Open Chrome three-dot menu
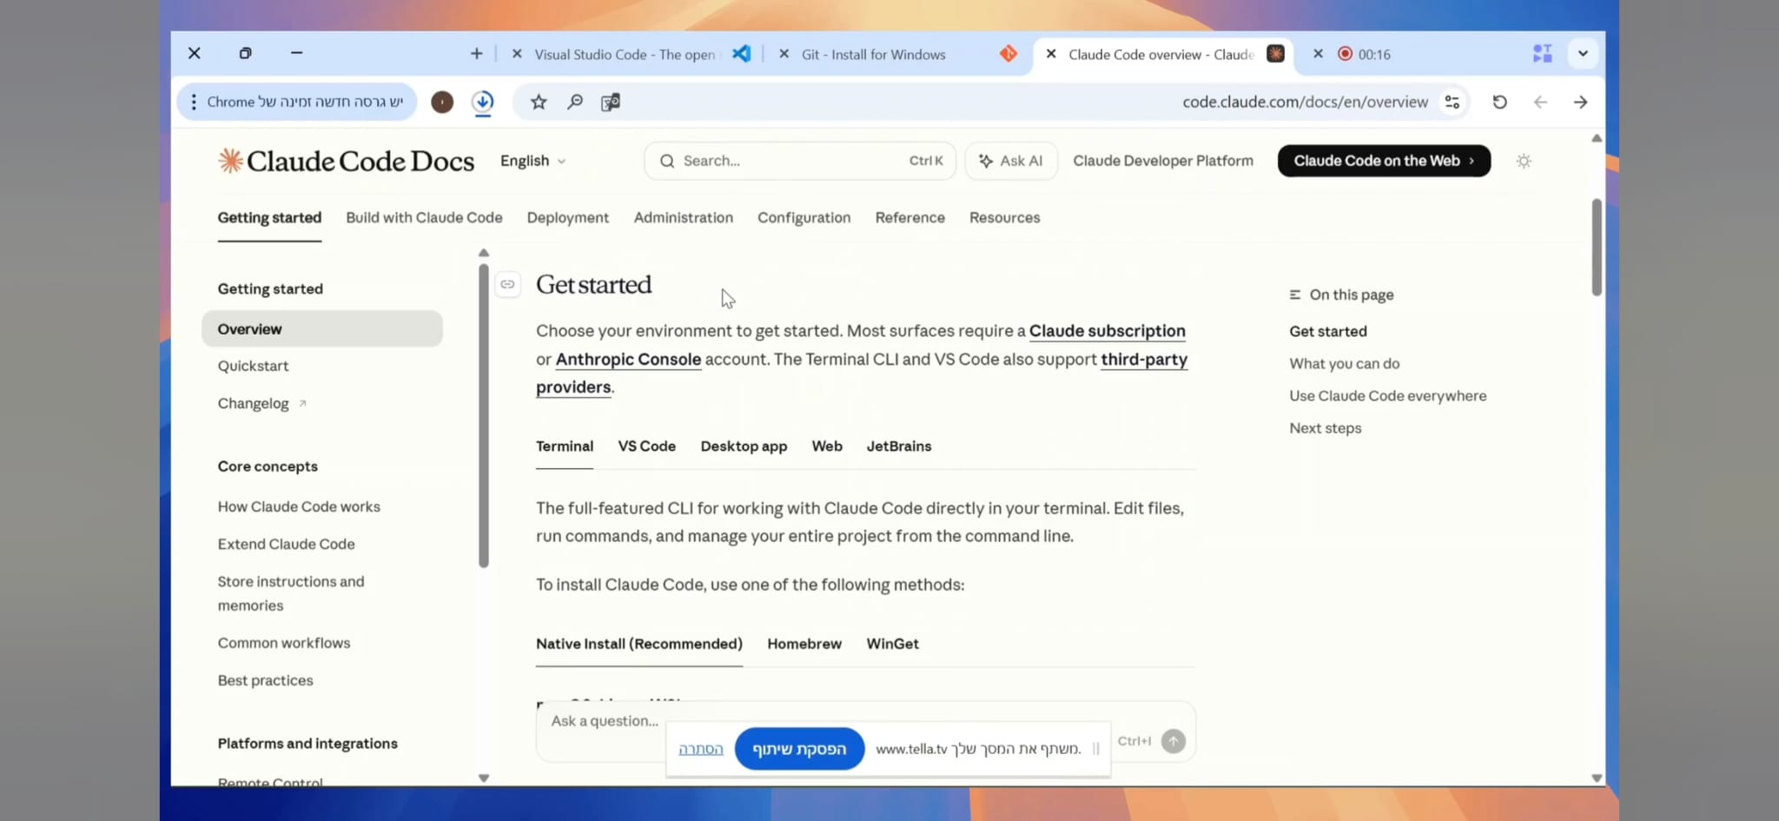The height and width of the screenshot is (821, 1779). 194,102
